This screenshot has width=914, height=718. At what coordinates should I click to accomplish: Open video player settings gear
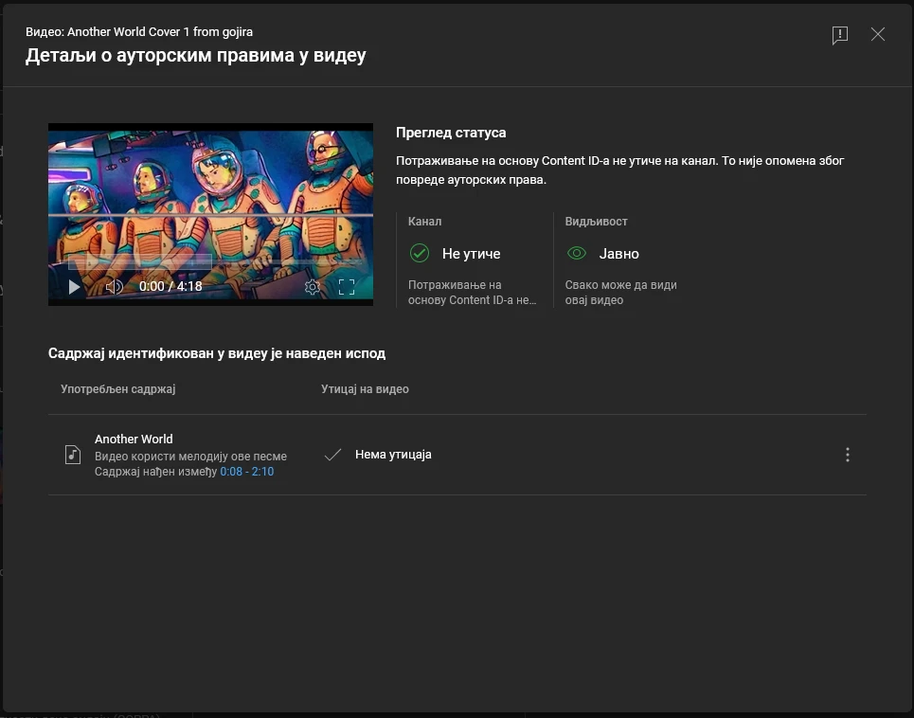[313, 287]
